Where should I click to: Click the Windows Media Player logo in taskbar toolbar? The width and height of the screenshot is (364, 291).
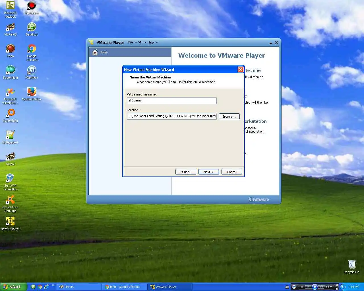(x=294, y=287)
